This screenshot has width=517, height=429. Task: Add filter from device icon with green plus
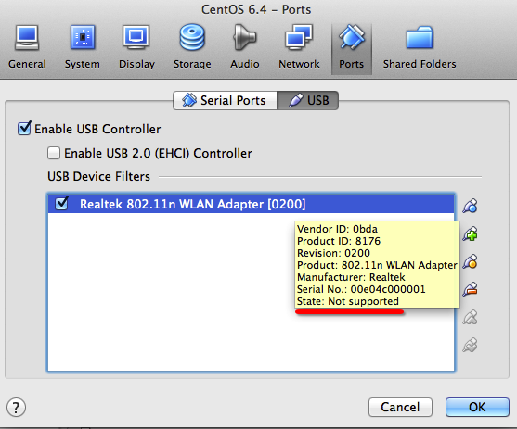[x=470, y=233]
